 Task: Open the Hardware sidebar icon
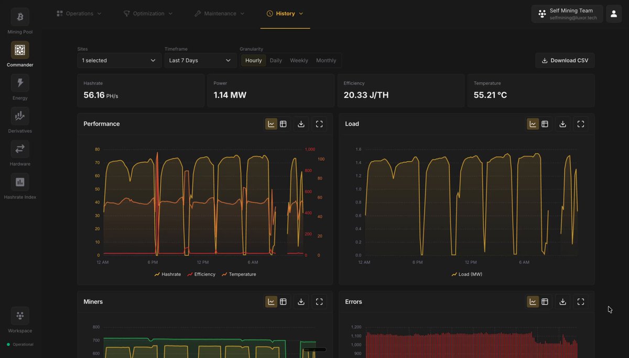pyautogui.click(x=20, y=149)
